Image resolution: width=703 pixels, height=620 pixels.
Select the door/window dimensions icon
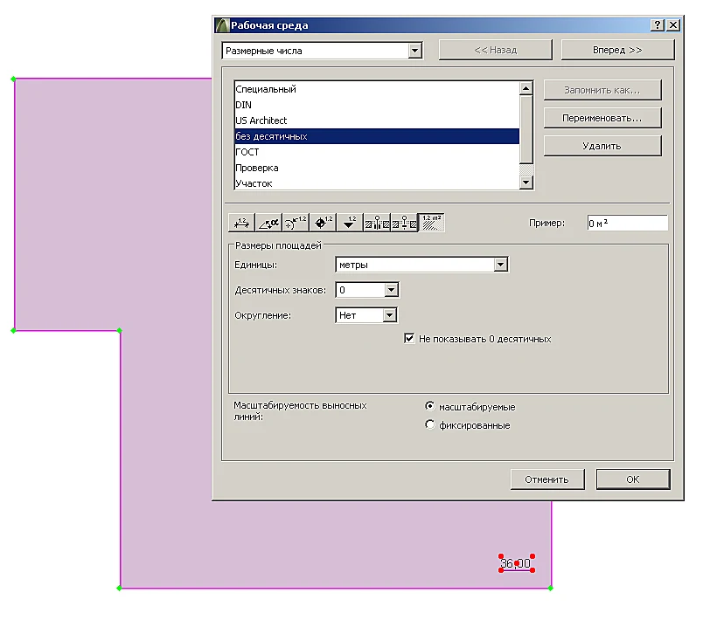point(377,223)
